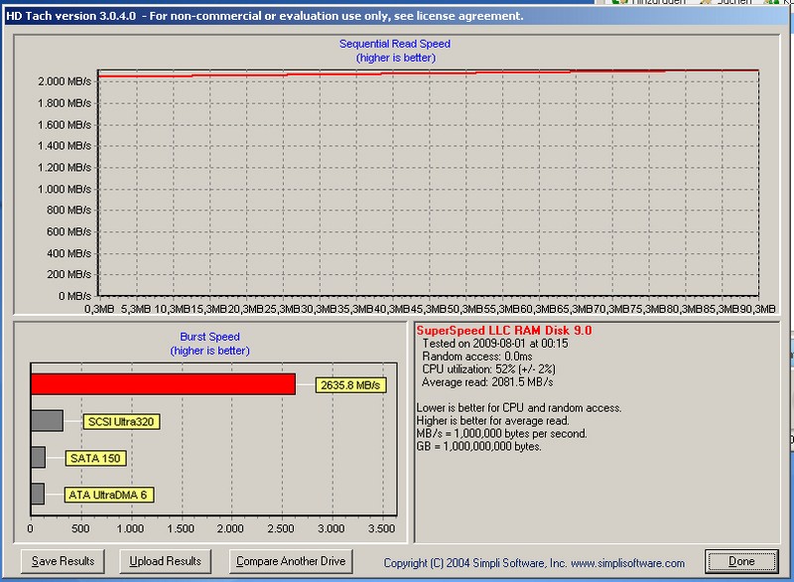The image size is (794, 582).
Task: Click the gray ATA UltraDMA 6 bar
Action: 38,494
